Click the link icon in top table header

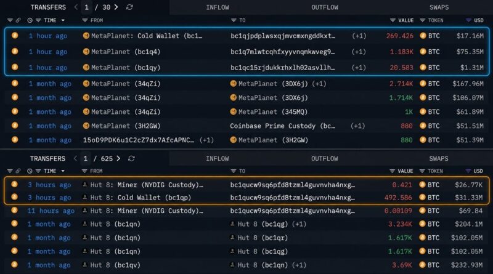coord(18,20)
